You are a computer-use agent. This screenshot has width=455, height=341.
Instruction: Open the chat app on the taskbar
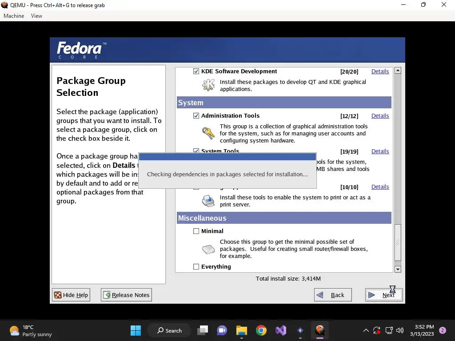[x=222, y=330]
